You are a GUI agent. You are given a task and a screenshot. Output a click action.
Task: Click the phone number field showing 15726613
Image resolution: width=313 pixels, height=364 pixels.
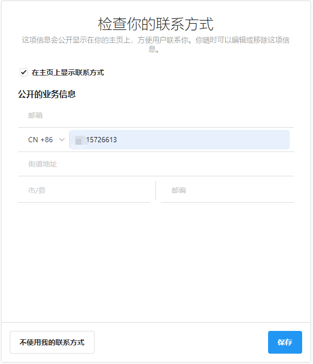point(186,140)
